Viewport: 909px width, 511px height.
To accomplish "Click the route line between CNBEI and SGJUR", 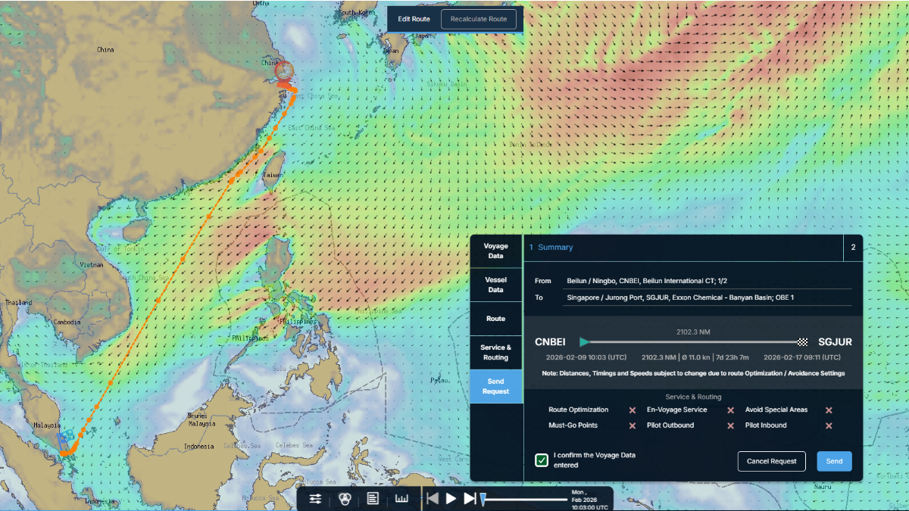I will click(x=693, y=342).
